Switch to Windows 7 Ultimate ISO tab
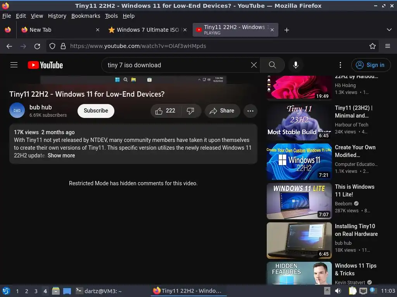Viewport: 397px width, 297px height. [147, 30]
